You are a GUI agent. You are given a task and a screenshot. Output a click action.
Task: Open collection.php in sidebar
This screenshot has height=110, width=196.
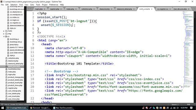pos(13,58)
